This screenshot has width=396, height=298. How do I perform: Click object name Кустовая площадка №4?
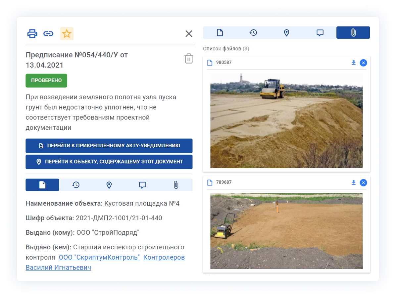click(142, 203)
